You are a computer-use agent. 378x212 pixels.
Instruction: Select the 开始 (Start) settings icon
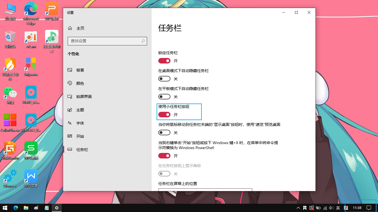(70, 136)
